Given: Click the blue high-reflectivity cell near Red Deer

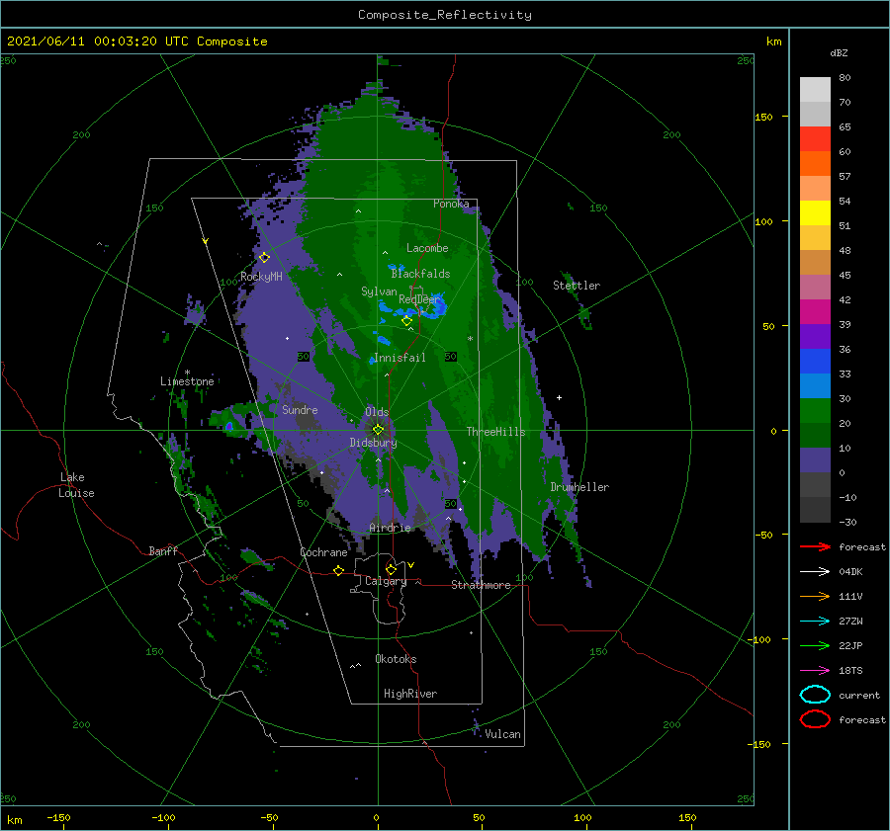Looking at the screenshot, I should click(x=437, y=308).
